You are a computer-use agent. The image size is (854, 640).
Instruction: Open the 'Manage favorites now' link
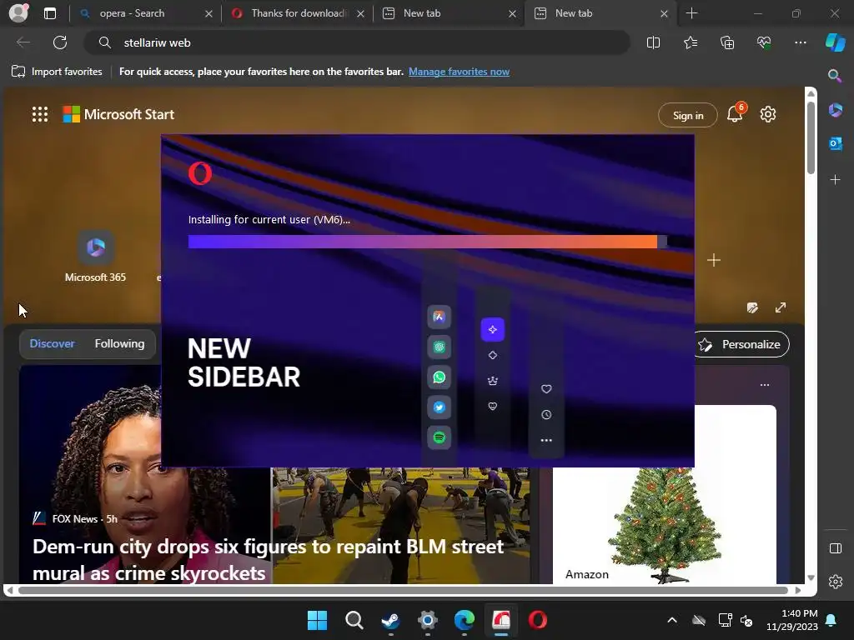459,72
